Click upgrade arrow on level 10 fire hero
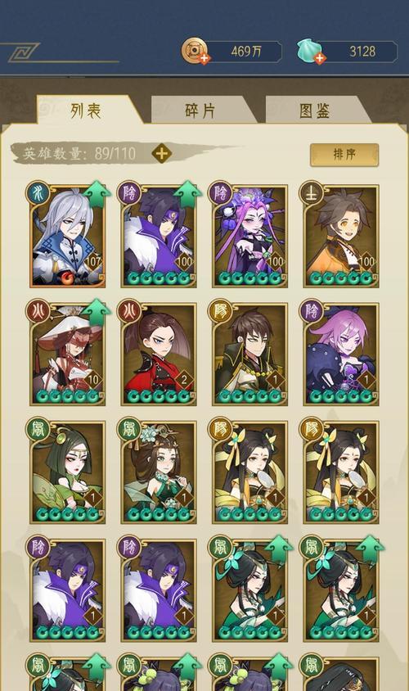 point(97,313)
